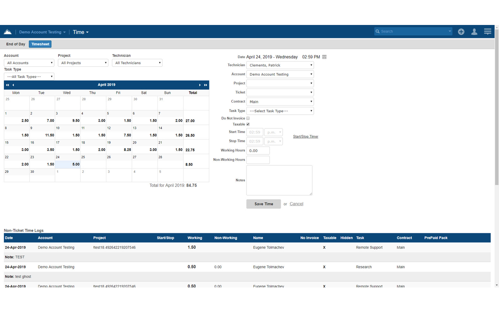
Task: Open the hamburger menu icon
Action: tap(487, 31)
